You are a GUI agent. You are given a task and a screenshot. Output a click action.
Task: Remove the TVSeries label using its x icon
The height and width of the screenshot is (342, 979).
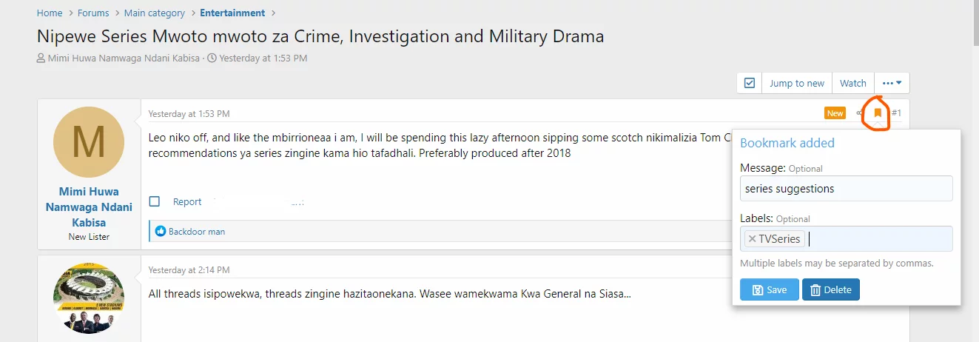click(752, 239)
